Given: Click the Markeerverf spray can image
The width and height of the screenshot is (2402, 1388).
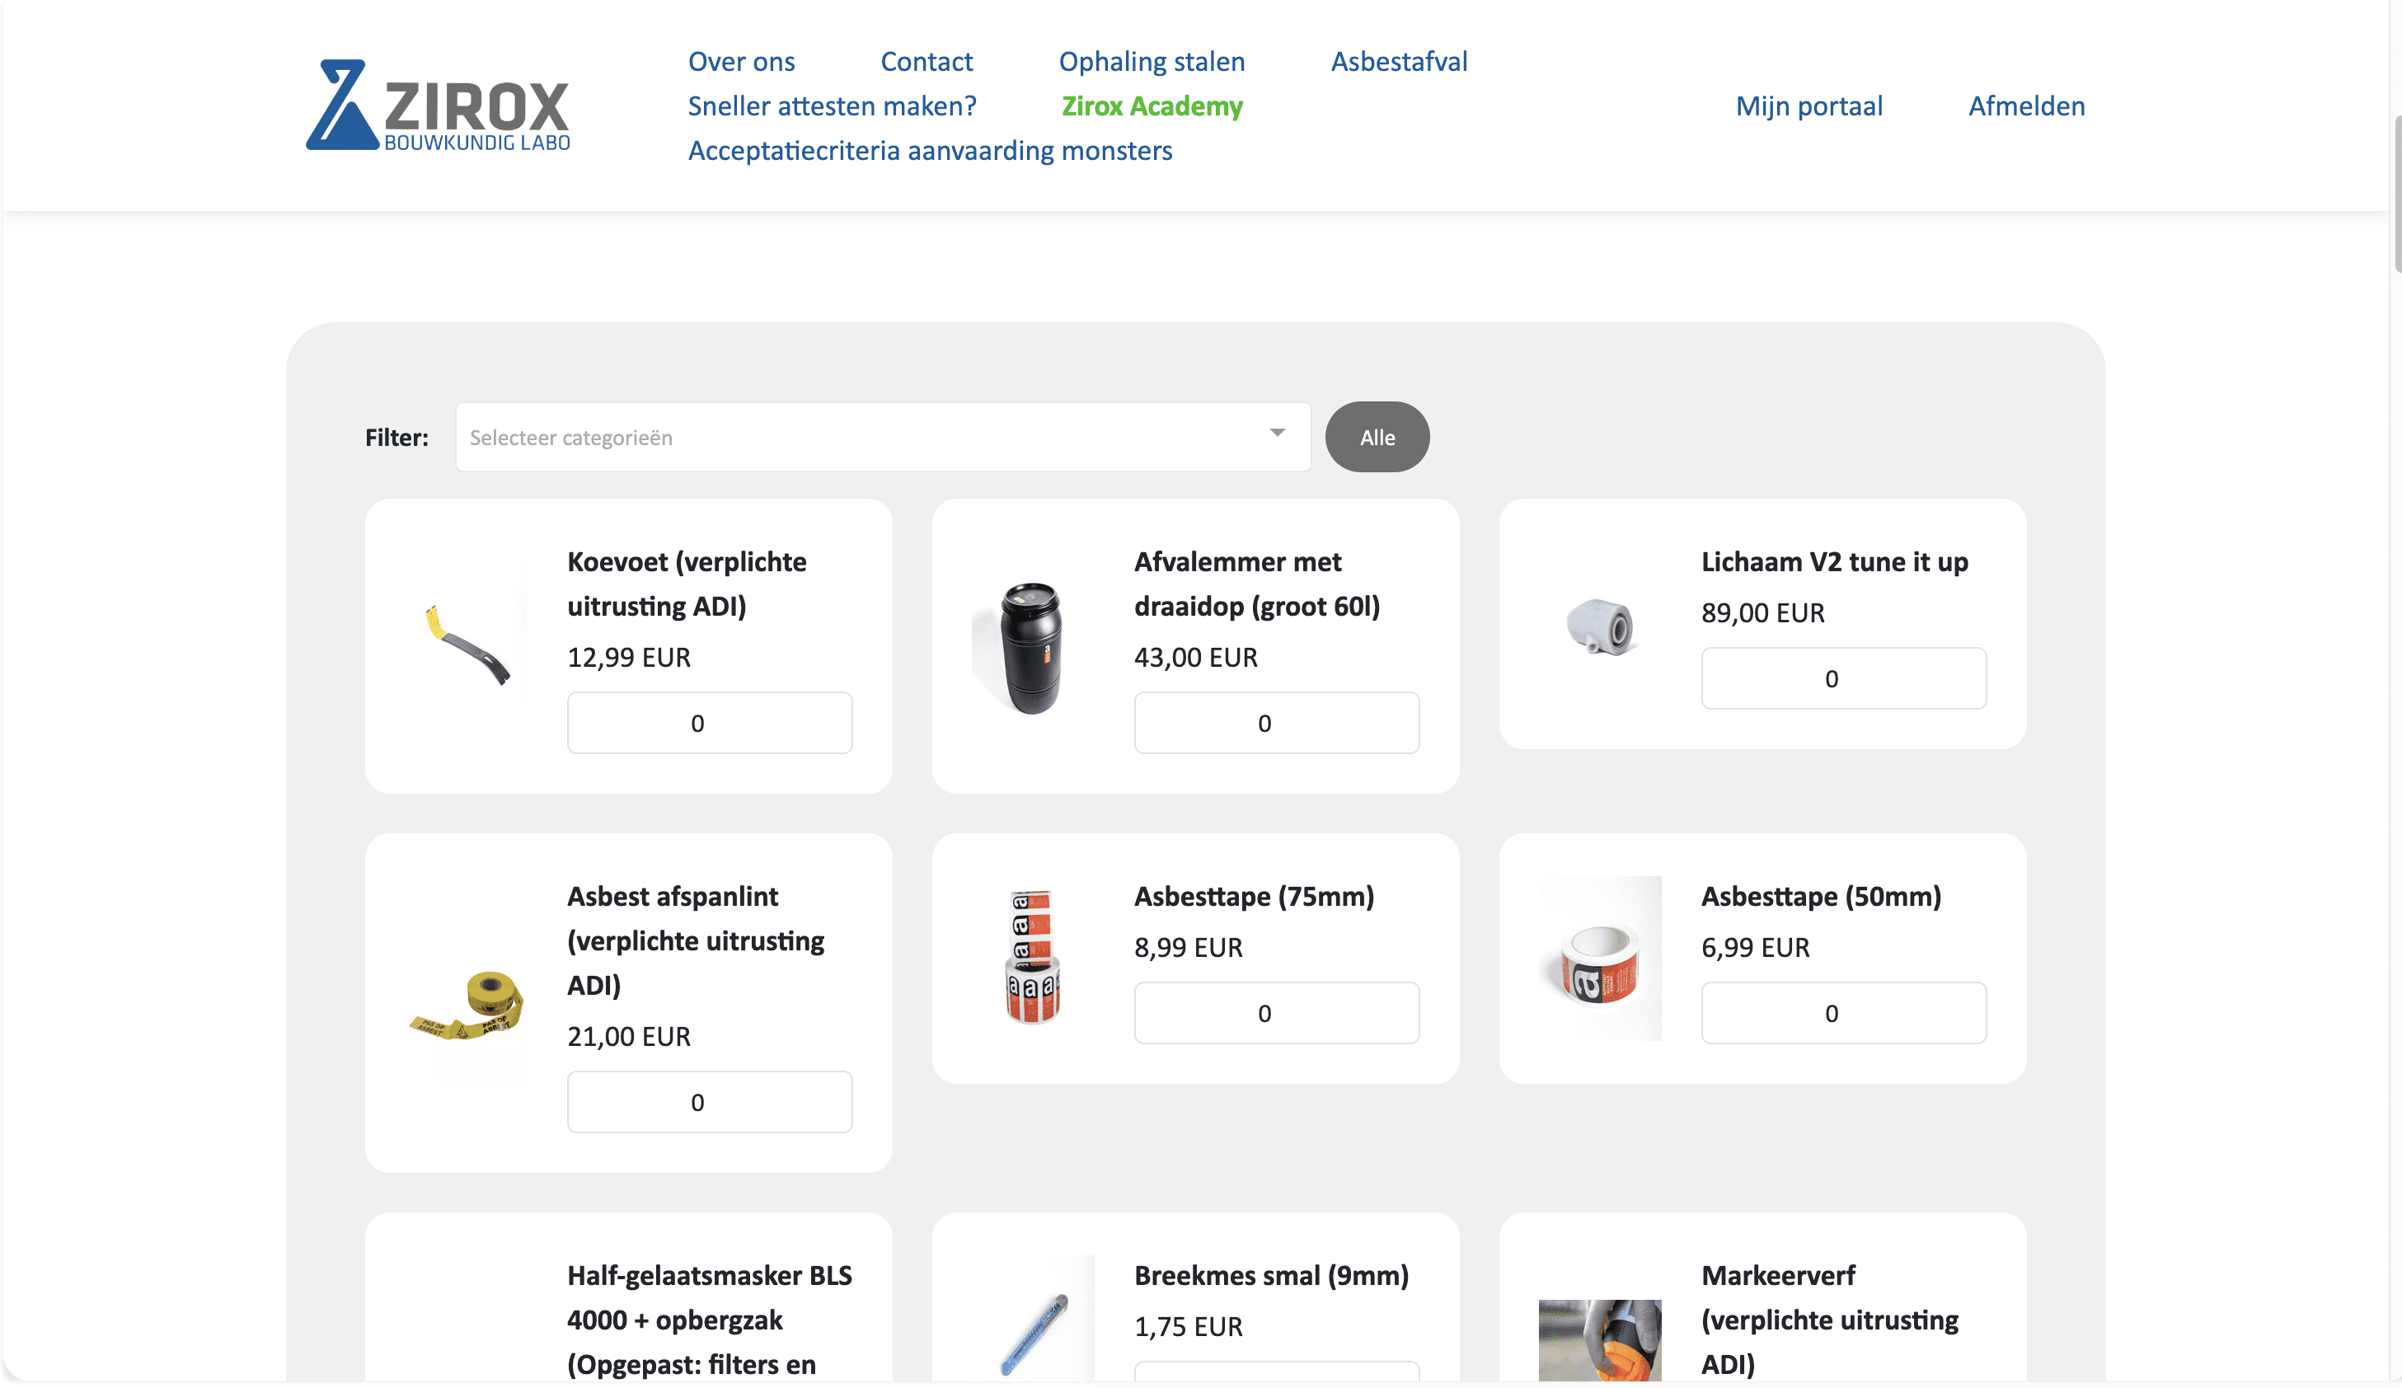Looking at the screenshot, I should pyautogui.click(x=1599, y=1339).
